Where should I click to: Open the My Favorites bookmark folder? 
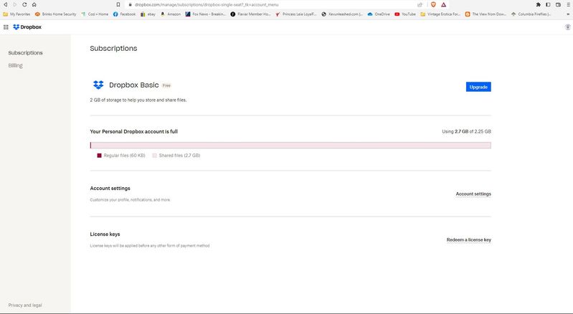click(x=16, y=14)
